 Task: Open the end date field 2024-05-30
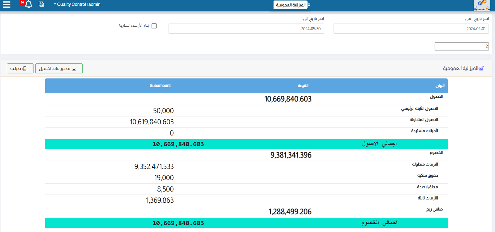pyautogui.click(x=246, y=29)
